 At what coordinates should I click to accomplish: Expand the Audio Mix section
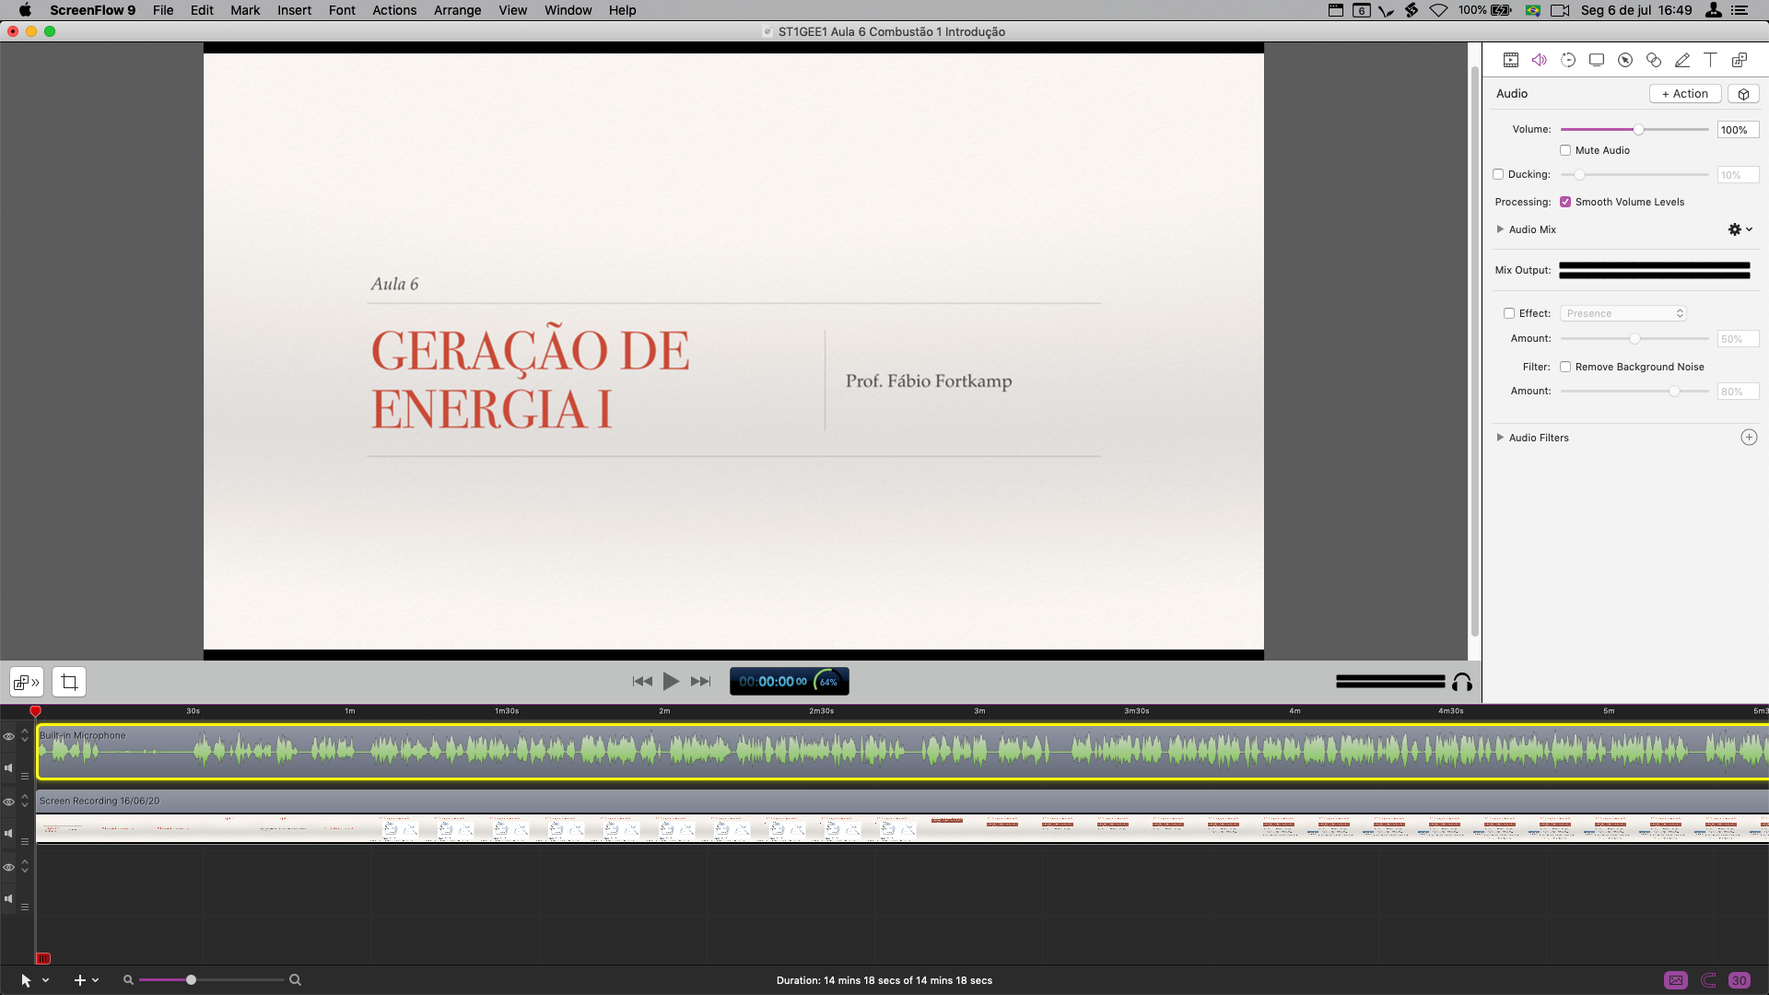[x=1500, y=229]
